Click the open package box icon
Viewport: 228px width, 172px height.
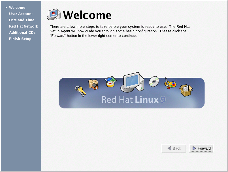pyautogui.click(x=186, y=90)
